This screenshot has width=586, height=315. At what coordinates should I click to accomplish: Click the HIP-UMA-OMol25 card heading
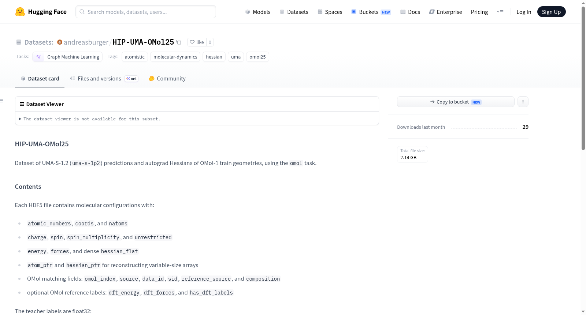tap(42, 144)
